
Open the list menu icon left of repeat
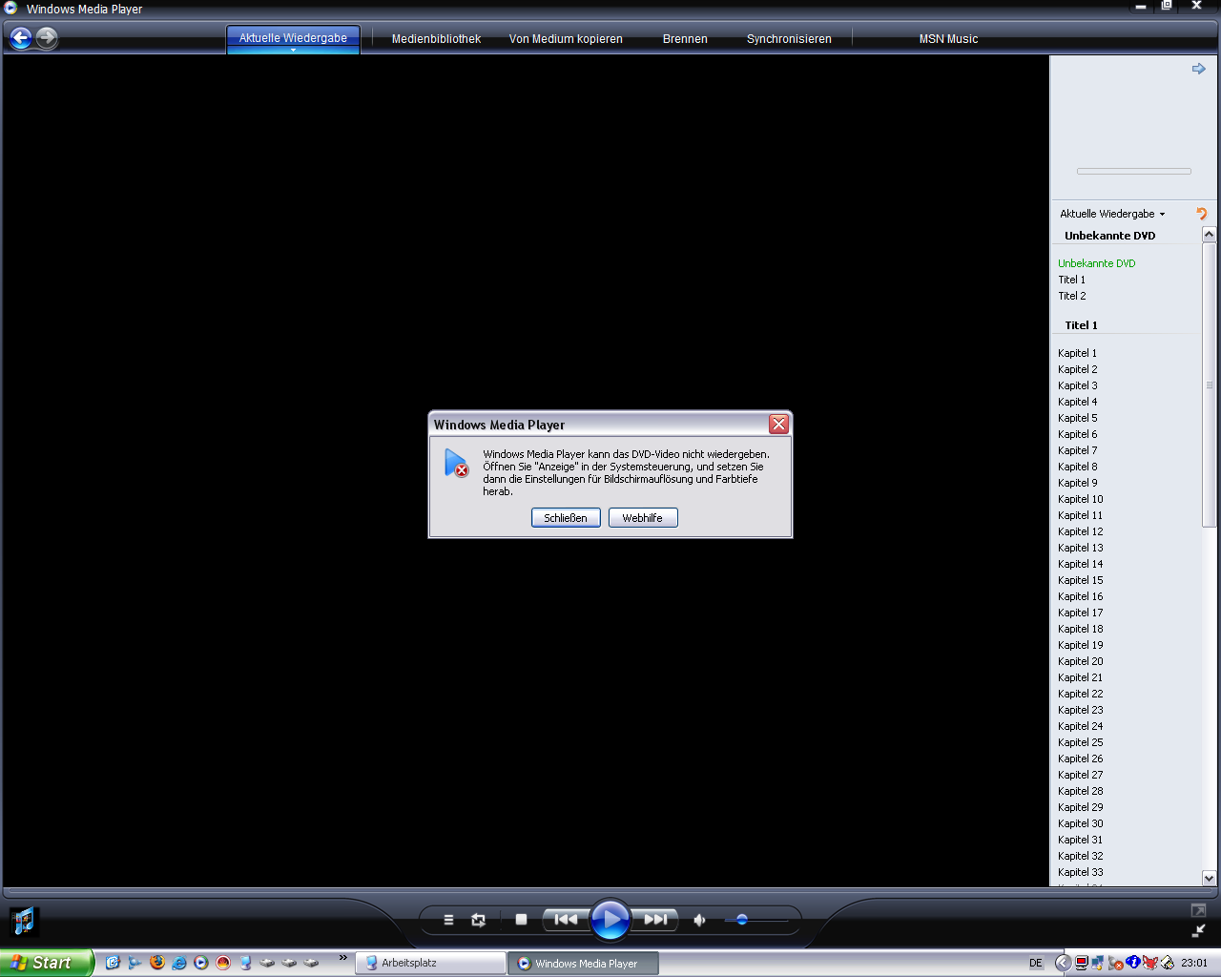click(448, 920)
